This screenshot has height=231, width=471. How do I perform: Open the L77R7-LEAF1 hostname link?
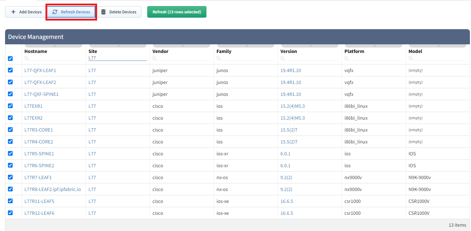pyautogui.click(x=38, y=177)
